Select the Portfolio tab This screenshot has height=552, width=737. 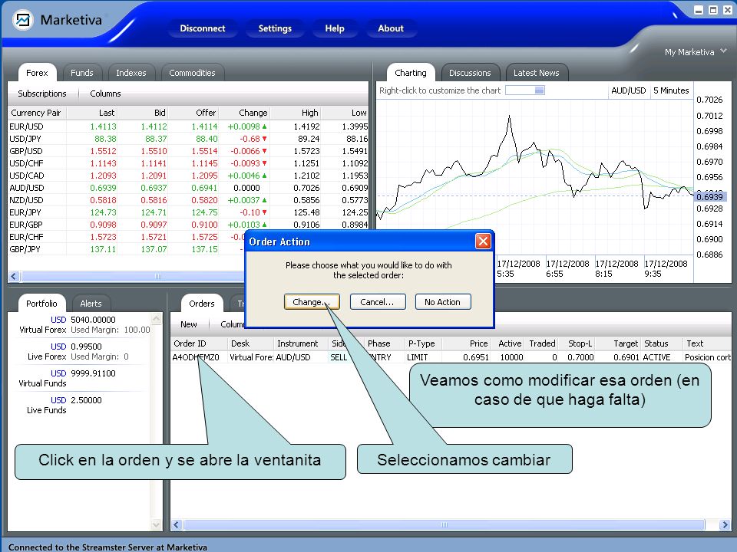(41, 304)
